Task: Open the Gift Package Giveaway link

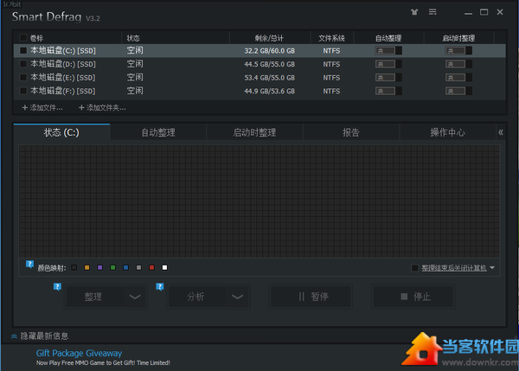Action: coord(79,353)
